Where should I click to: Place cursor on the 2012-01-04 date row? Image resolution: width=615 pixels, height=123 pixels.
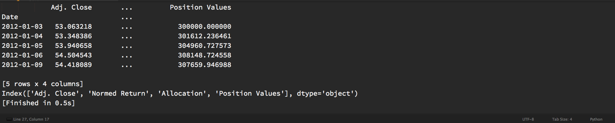(x=117, y=36)
